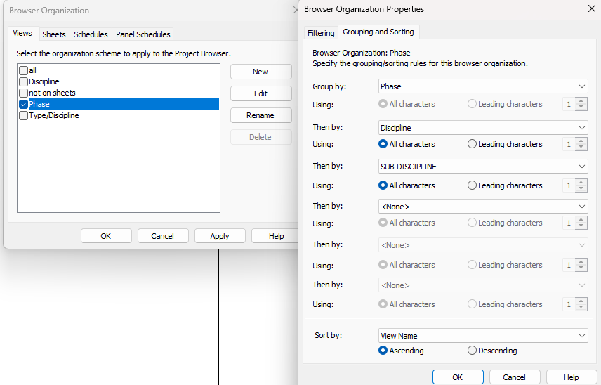
Task: Check the Discipline scheme checkbox
Action: point(23,81)
